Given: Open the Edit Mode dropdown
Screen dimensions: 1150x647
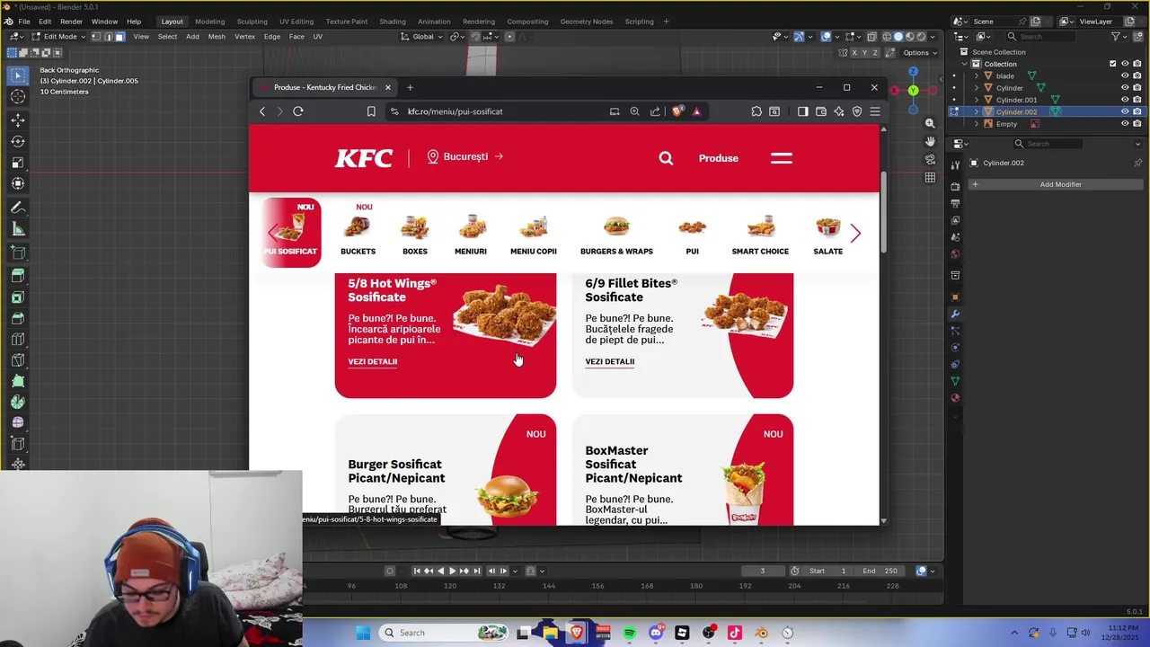Looking at the screenshot, I should (59, 37).
